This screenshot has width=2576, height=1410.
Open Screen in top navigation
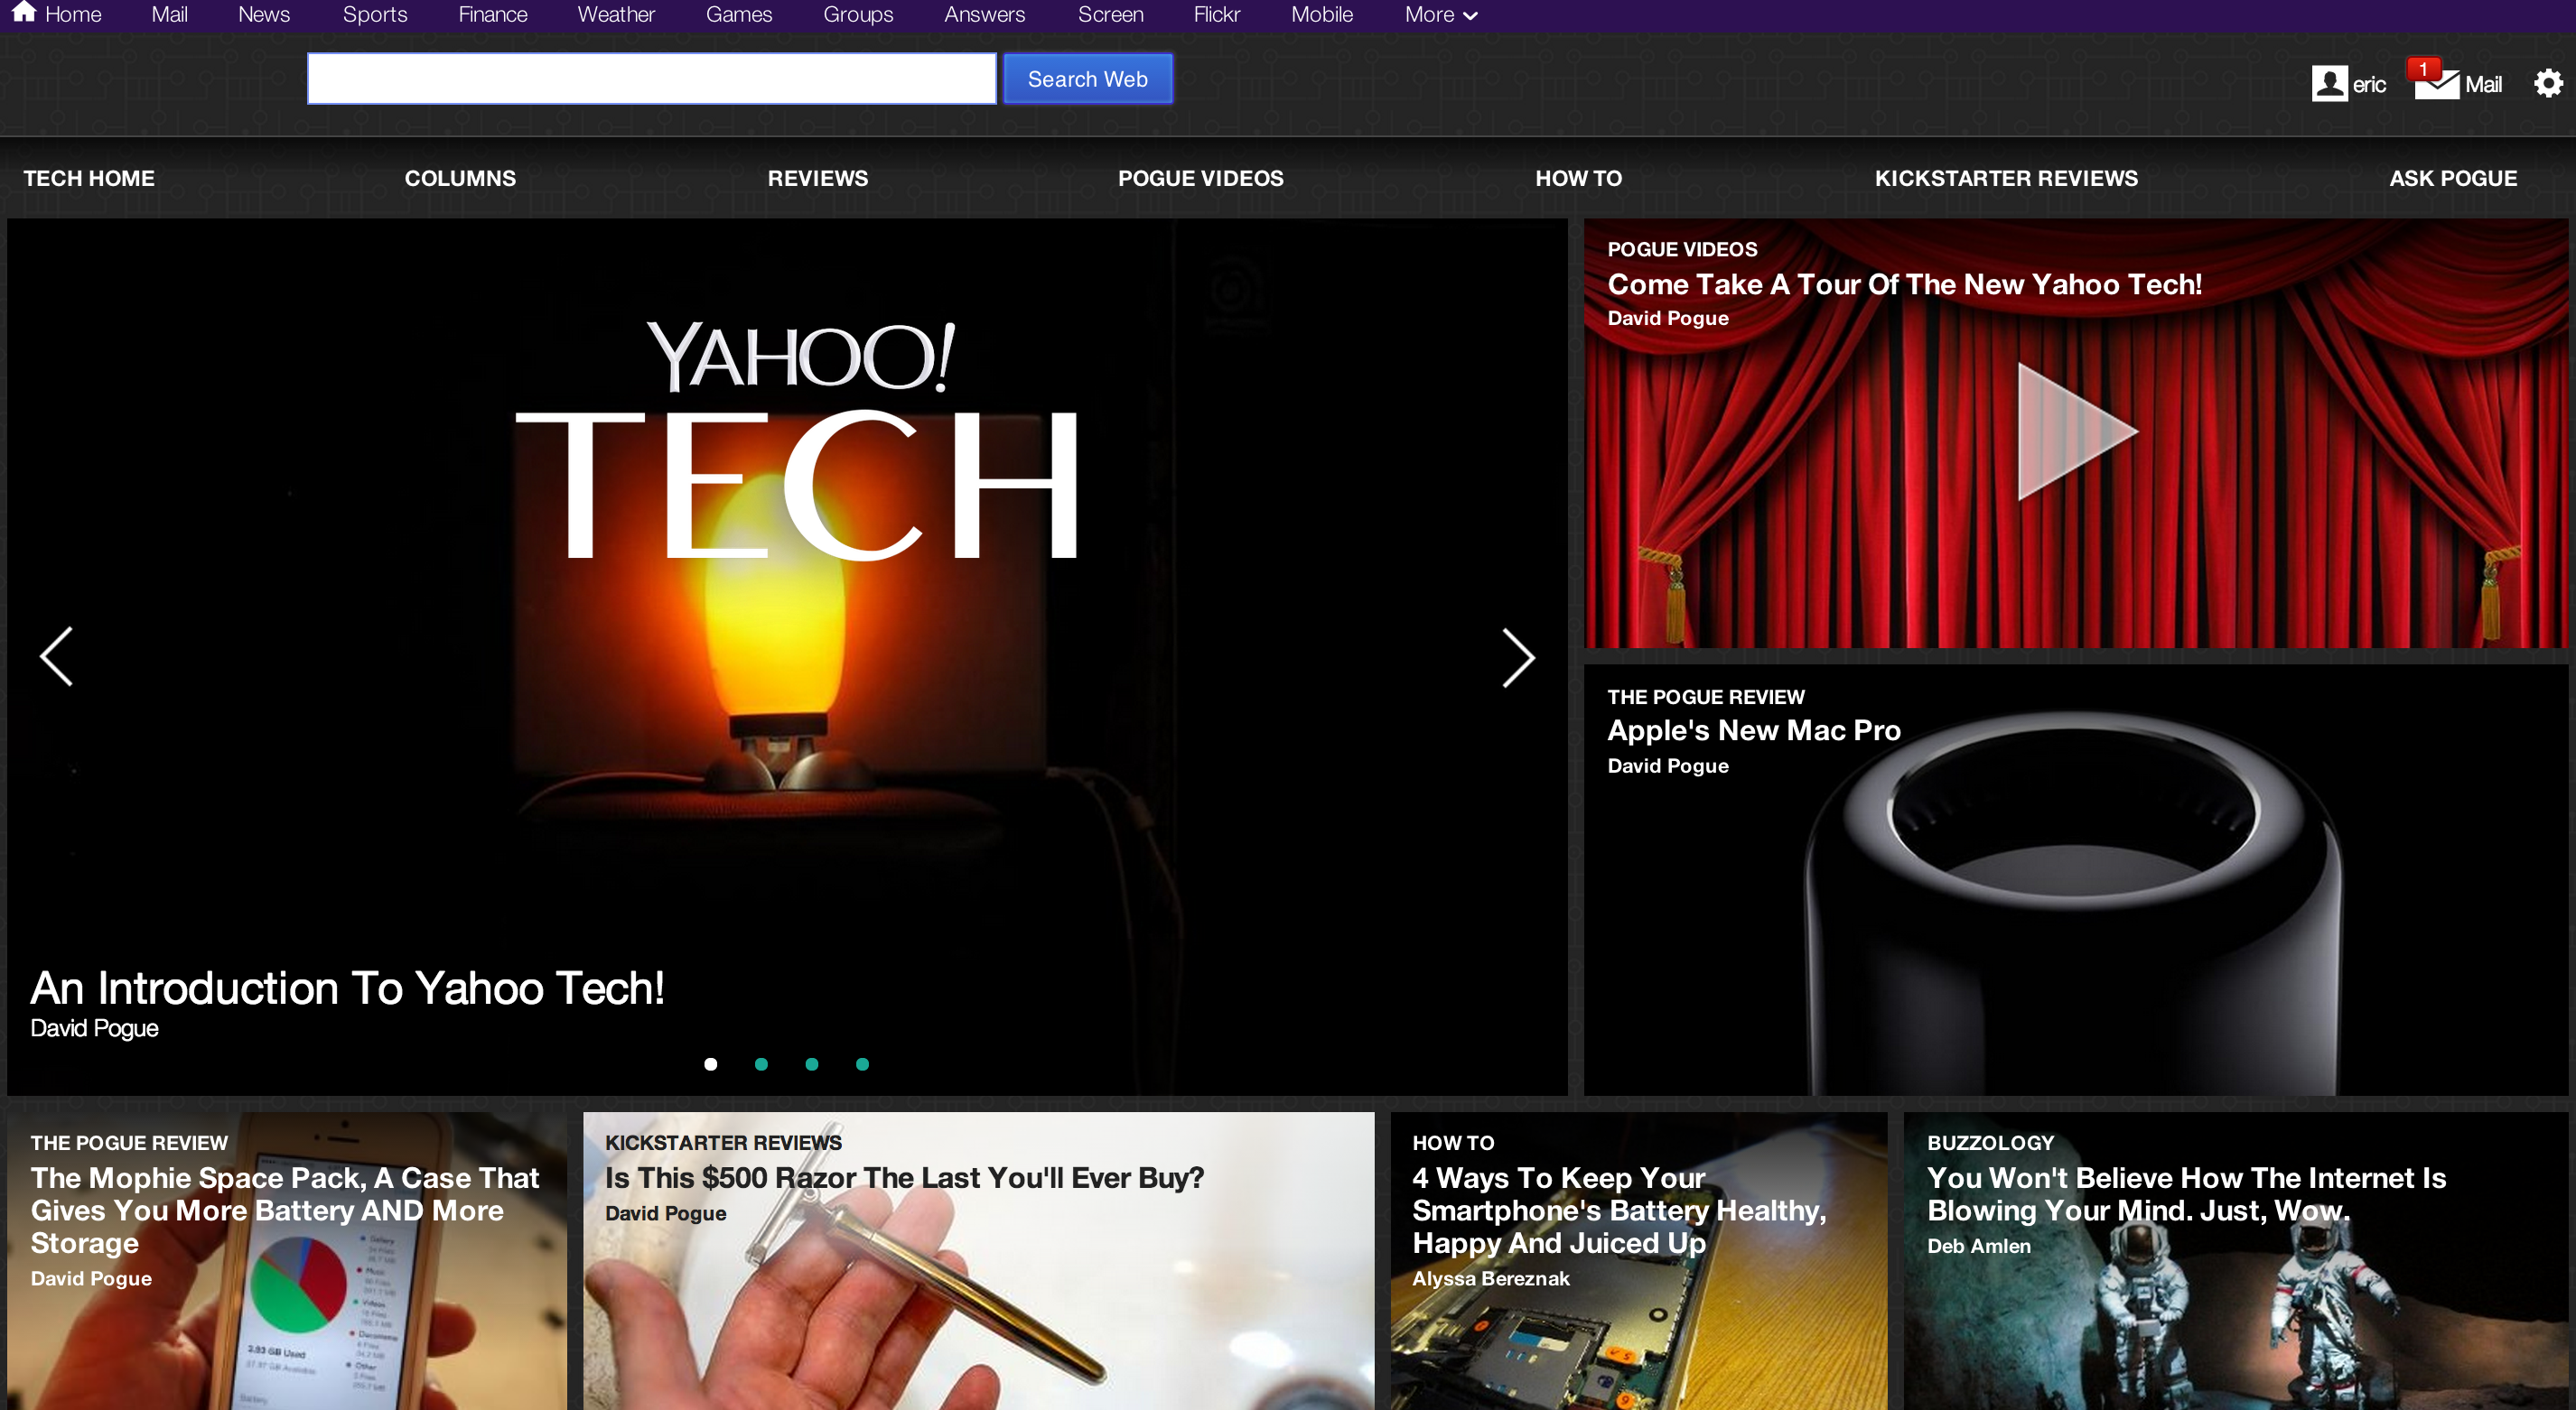click(x=1111, y=15)
